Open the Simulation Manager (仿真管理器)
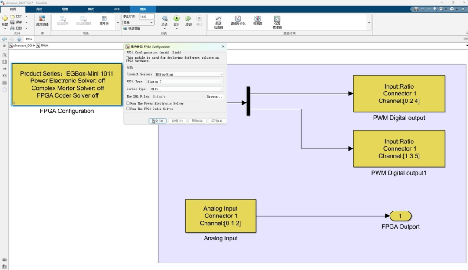 (x=277, y=21)
